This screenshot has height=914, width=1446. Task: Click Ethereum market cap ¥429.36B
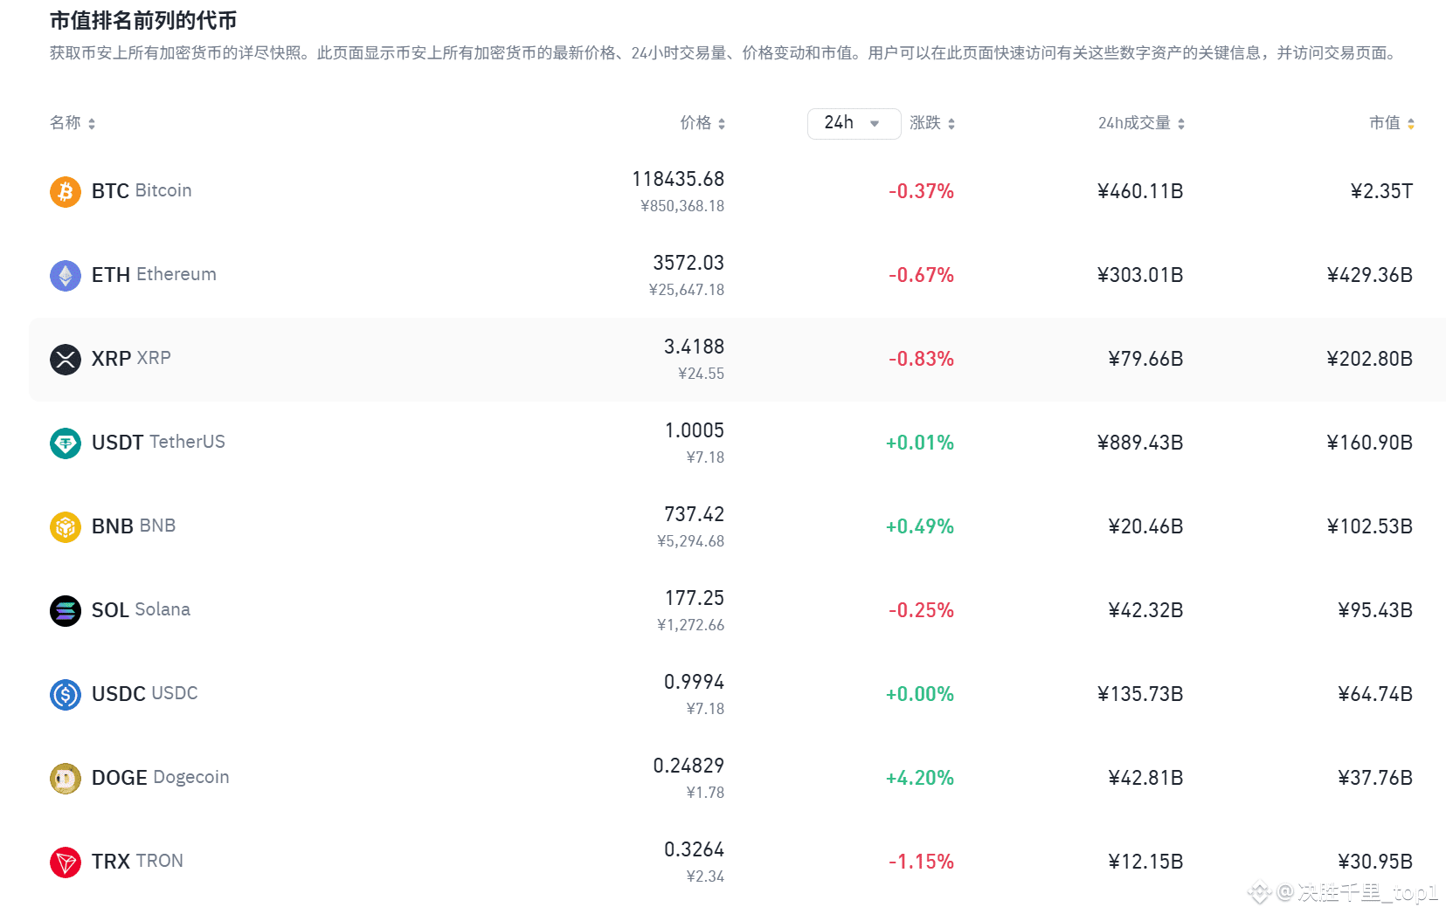click(1370, 275)
